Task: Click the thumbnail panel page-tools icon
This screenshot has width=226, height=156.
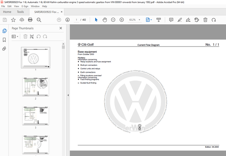Action: coord(32,36)
